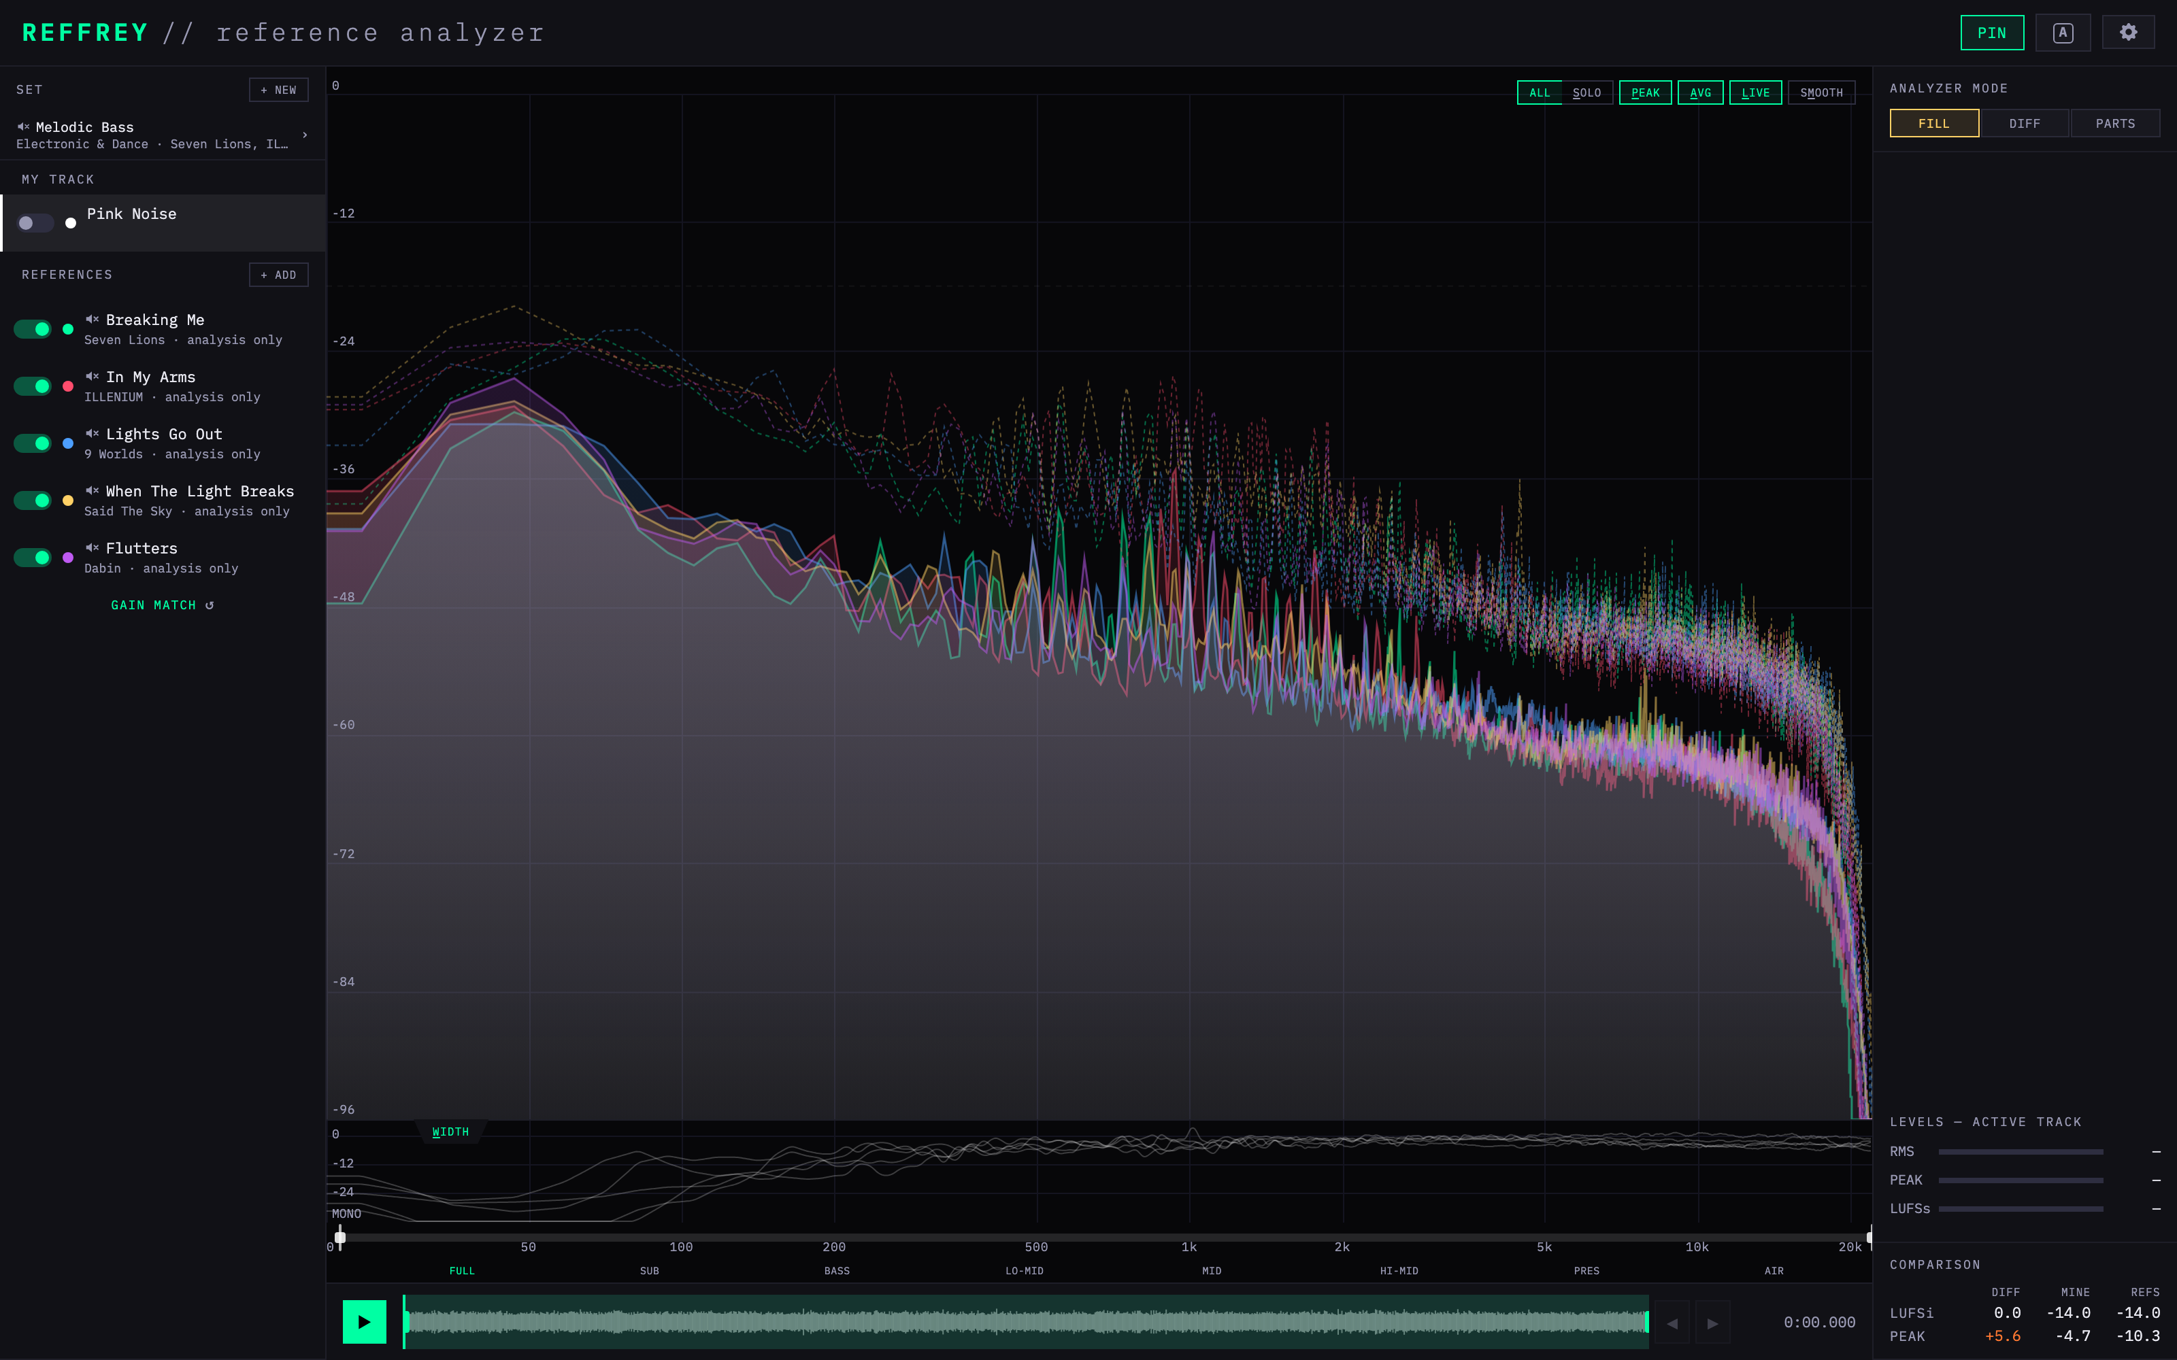Image resolution: width=2177 pixels, height=1360 pixels.
Task: Open settings via the gear icon
Action: 2127,33
